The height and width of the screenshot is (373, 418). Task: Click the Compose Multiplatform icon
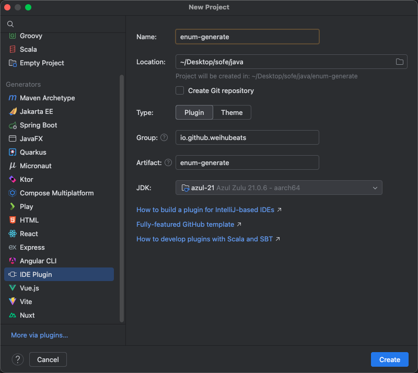12,193
